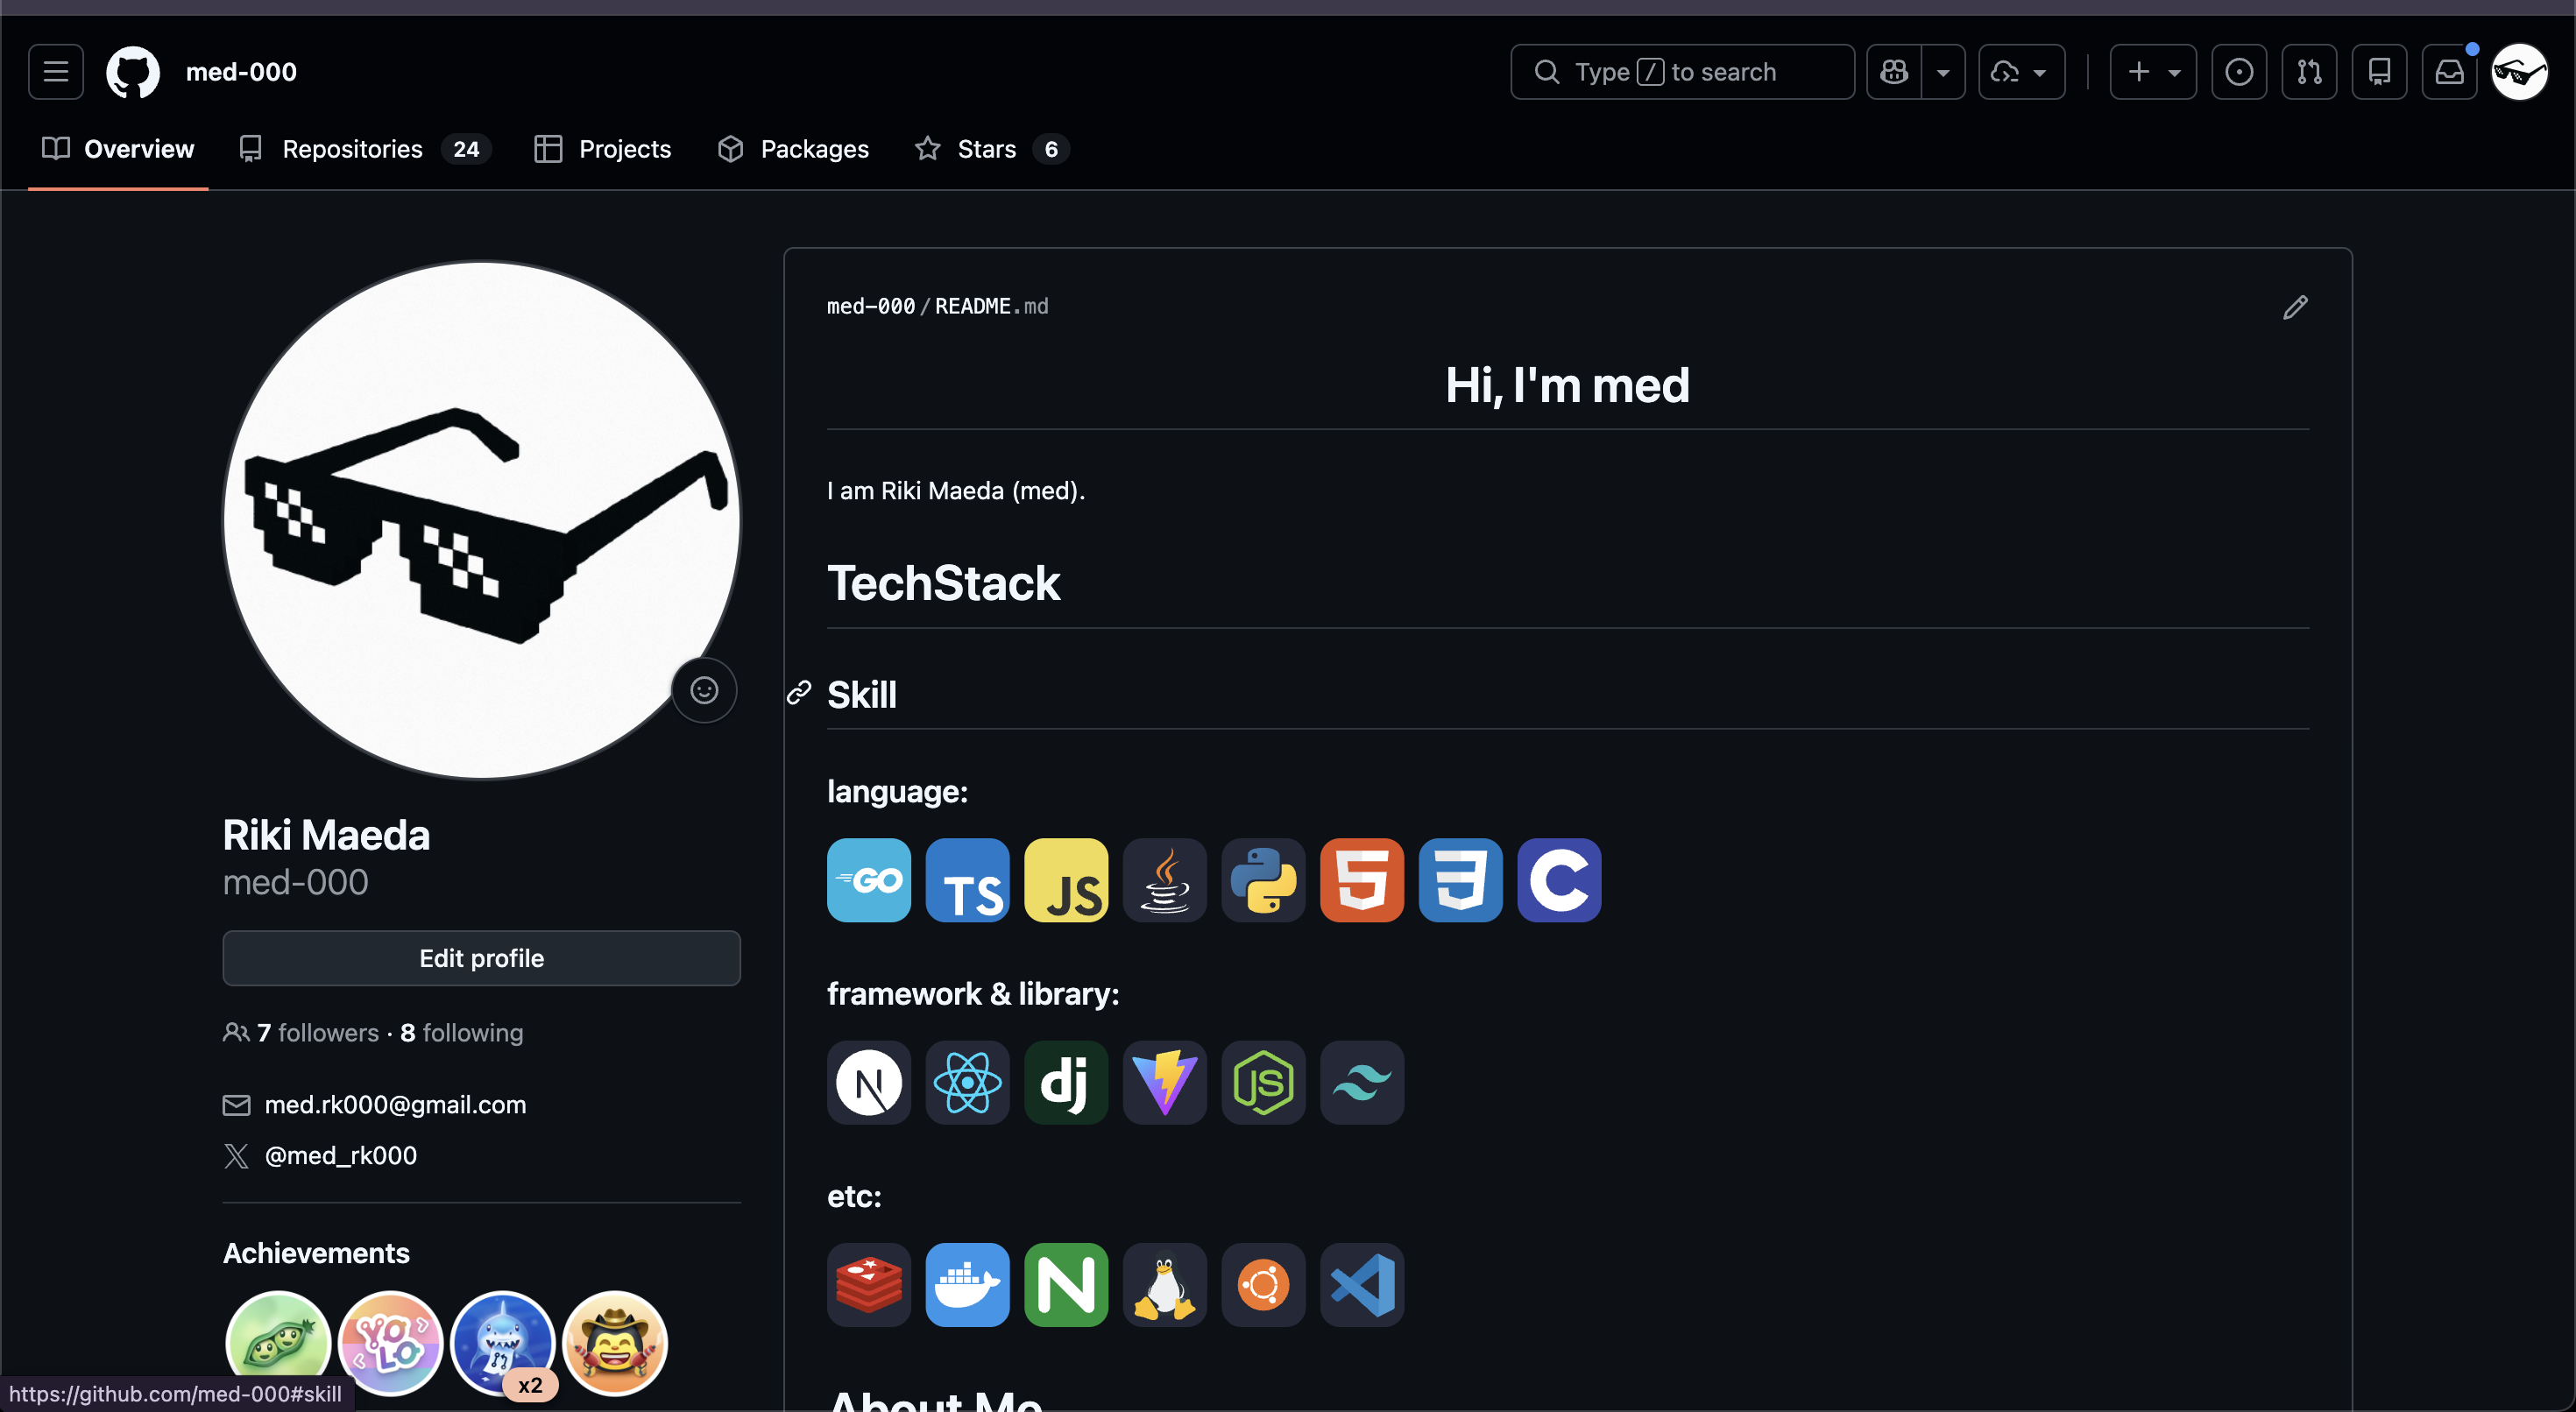
Task: Click the GitHub Octocat logo
Action: 133,72
